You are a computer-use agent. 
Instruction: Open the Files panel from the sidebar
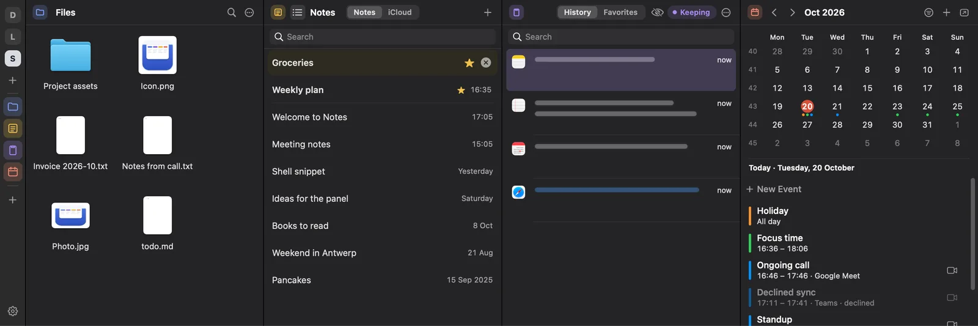[x=13, y=107]
